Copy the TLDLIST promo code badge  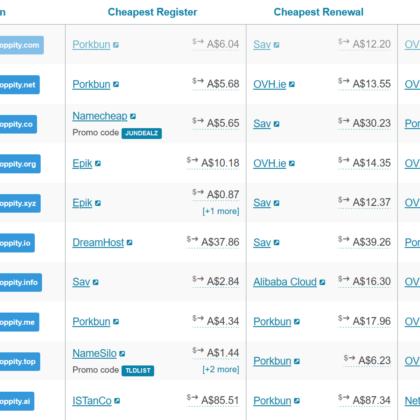pos(138,371)
